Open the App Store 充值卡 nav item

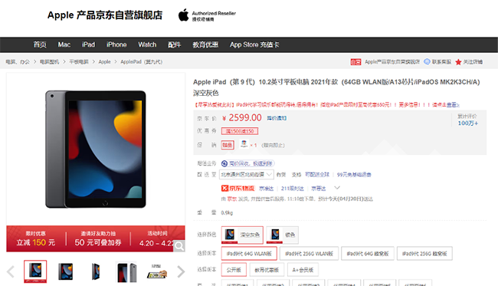[x=254, y=44]
